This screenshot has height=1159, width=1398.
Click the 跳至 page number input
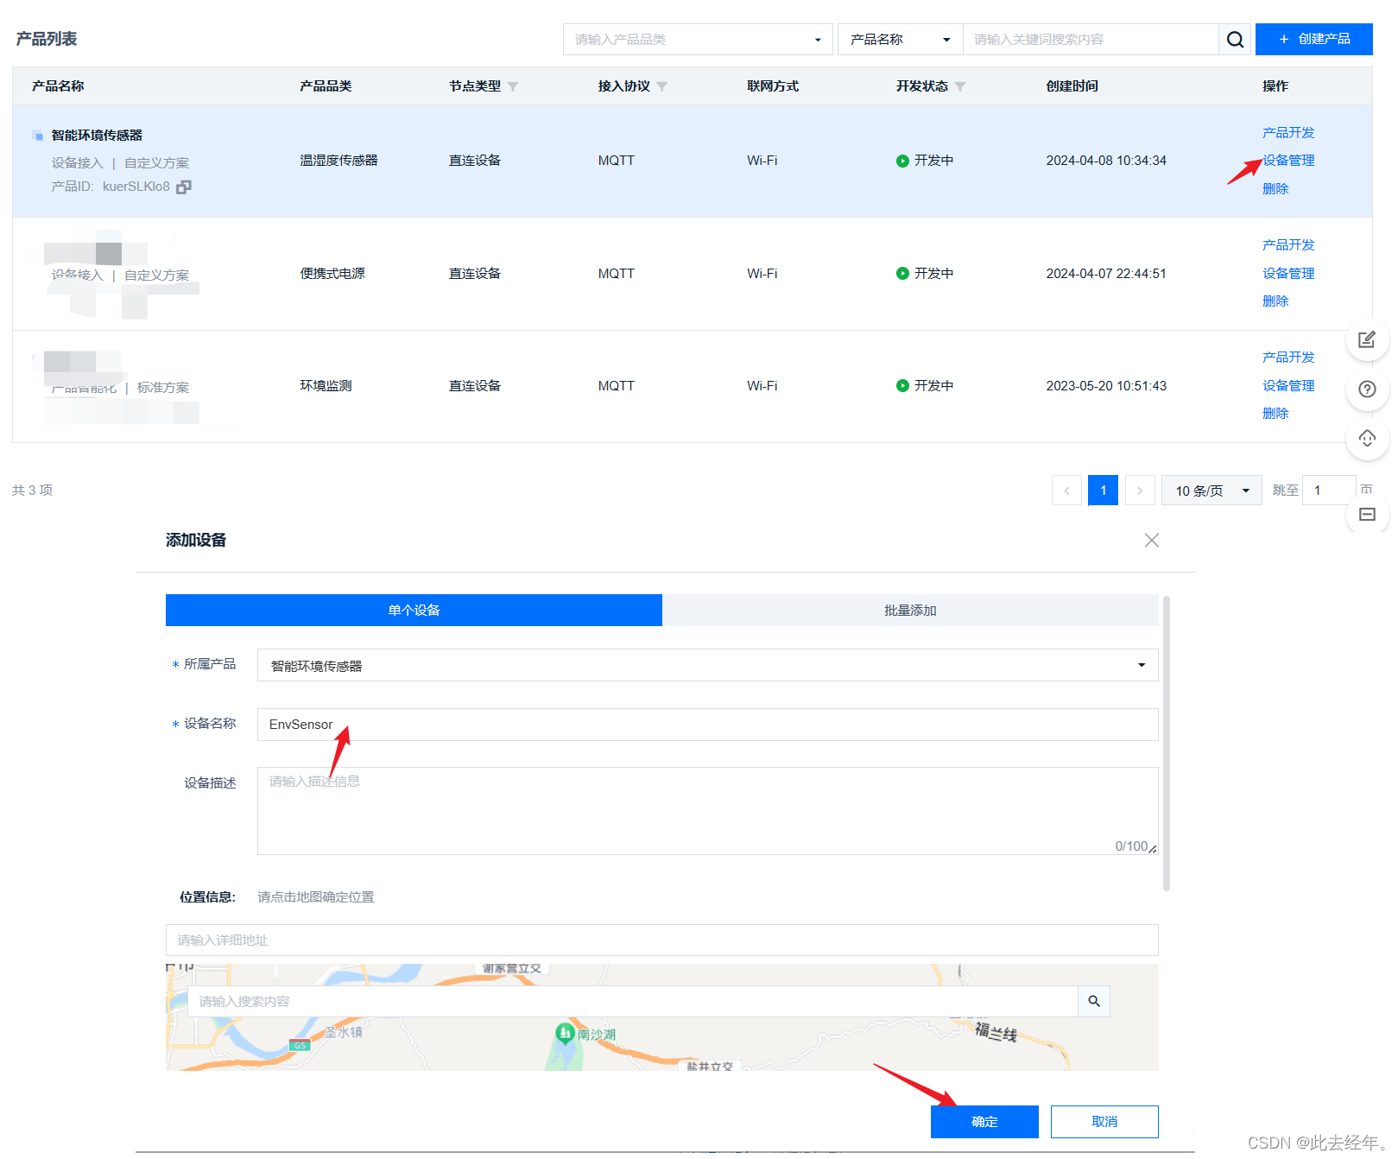coord(1328,491)
